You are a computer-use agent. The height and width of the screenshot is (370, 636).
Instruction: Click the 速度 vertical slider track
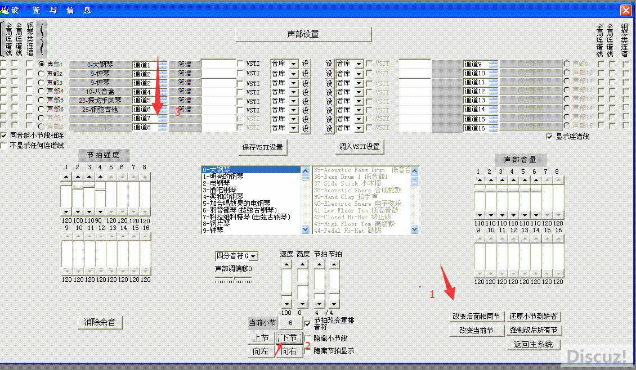coord(287,284)
